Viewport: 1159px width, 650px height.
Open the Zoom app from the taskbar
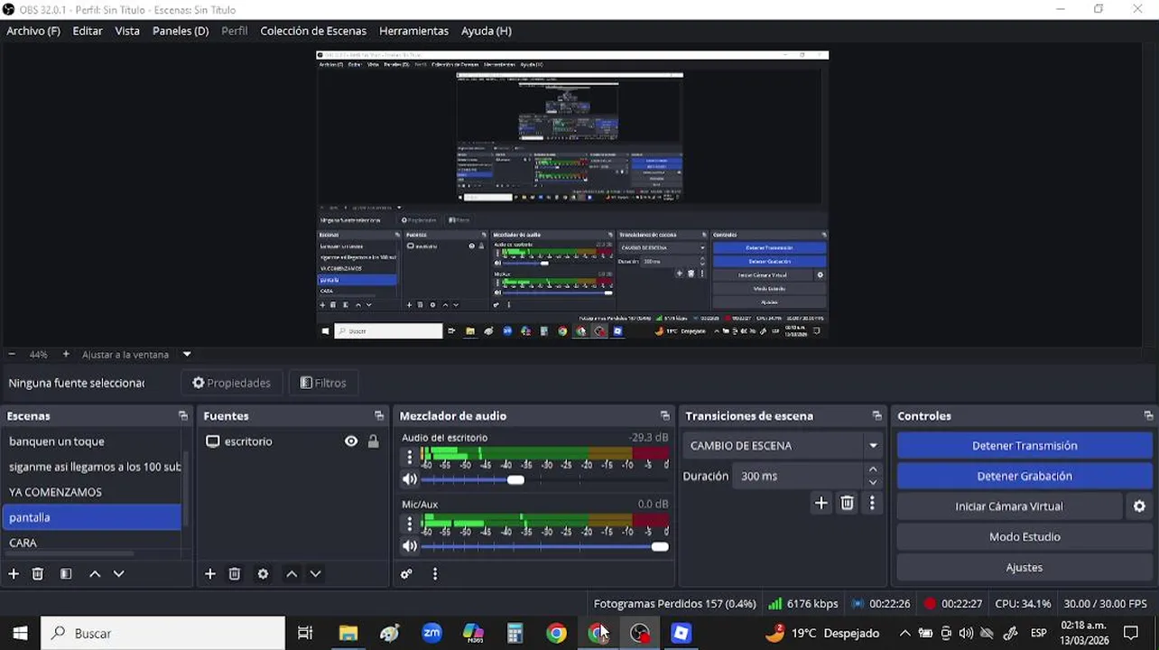point(431,633)
